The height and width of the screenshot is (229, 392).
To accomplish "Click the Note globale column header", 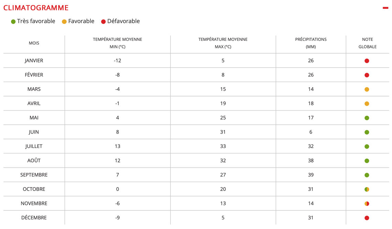I will tap(368, 43).
